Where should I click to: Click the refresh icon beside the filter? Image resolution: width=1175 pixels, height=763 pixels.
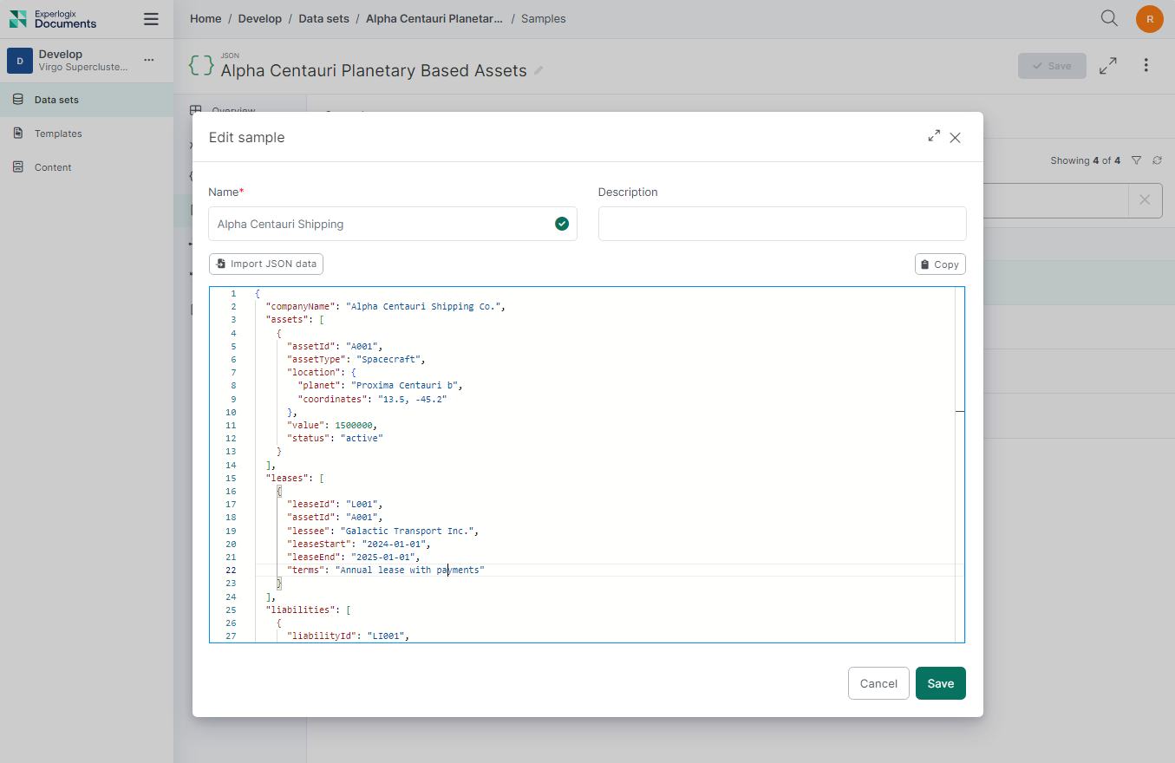(x=1157, y=160)
